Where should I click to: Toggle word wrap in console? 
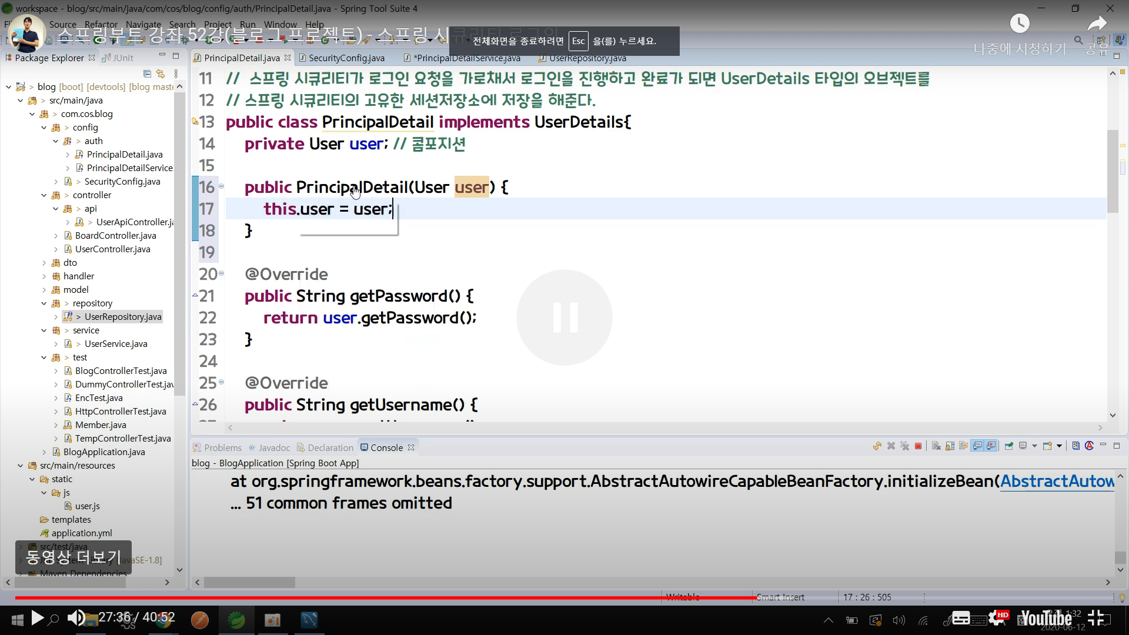point(963,446)
